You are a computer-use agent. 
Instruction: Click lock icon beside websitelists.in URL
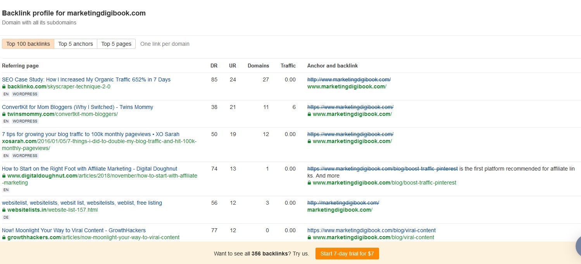[x=4, y=210]
